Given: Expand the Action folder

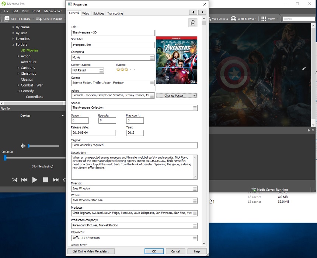Looking at the screenshot, I should point(18,56).
